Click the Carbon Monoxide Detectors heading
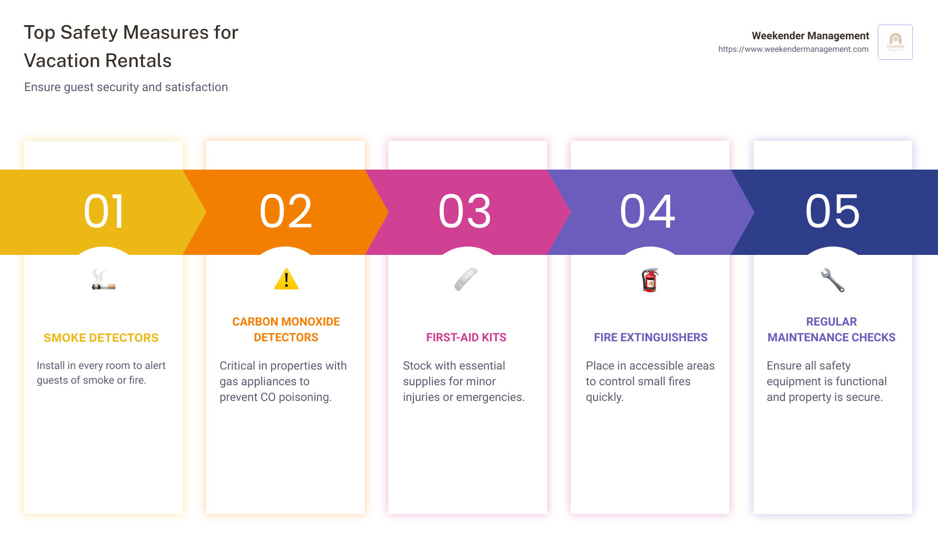The width and height of the screenshot is (938, 536). tap(286, 329)
